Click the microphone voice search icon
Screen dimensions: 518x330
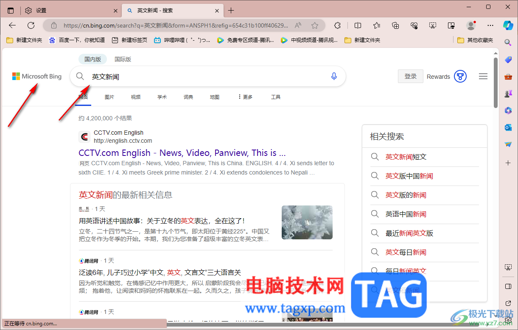334,76
